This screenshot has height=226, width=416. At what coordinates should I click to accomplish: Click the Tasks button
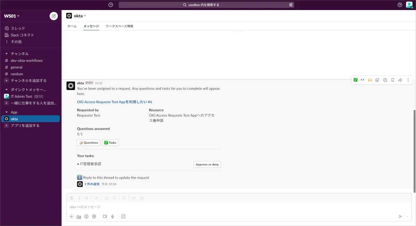click(110, 143)
